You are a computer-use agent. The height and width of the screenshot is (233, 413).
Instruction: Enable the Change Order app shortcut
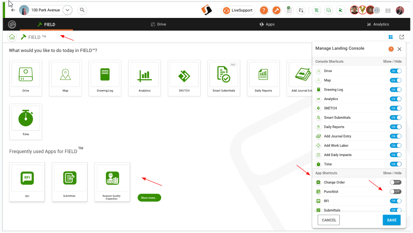pyautogui.click(x=396, y=182)
